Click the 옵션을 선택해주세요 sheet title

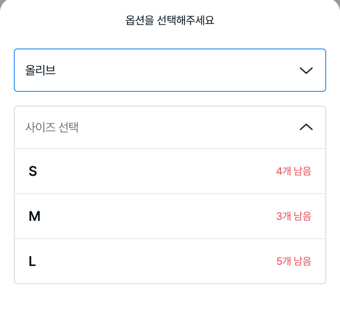pyautogui.click(x=170, y=20)
